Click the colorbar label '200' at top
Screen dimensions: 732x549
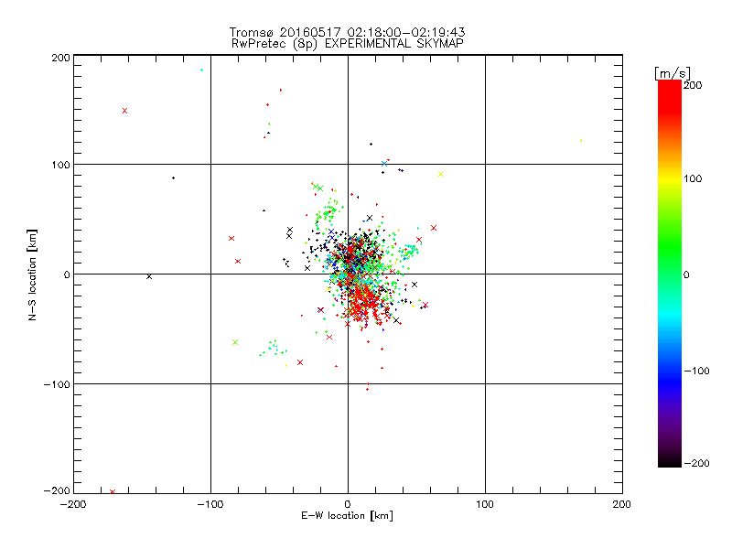693,85
